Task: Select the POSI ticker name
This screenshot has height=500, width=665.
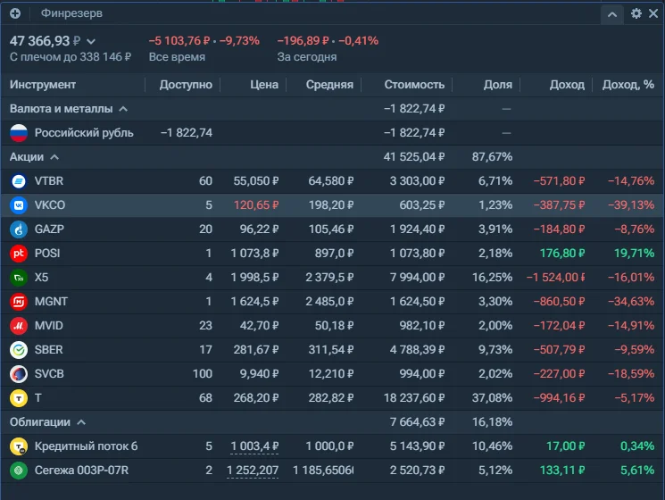Action: point(47,254)
